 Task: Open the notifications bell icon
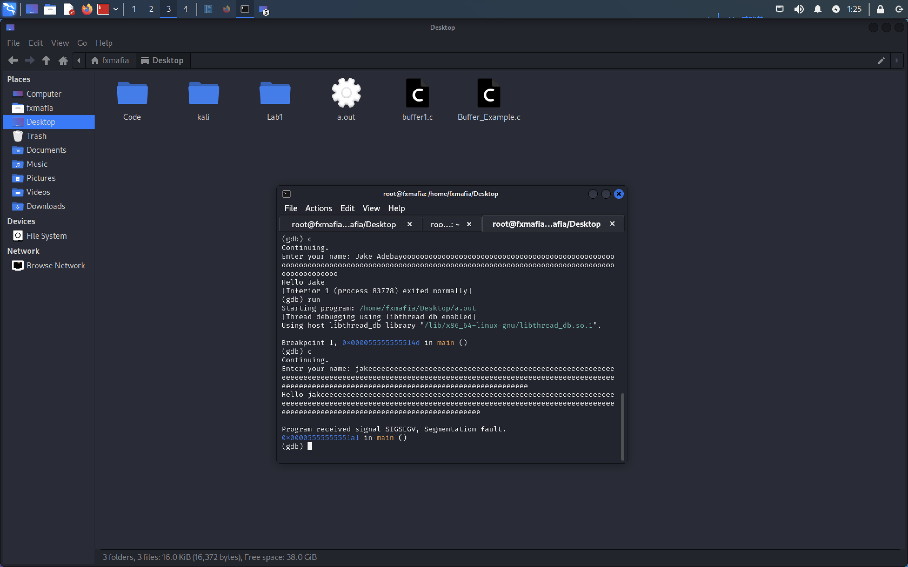click(817, 9)
